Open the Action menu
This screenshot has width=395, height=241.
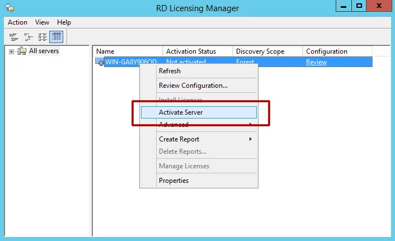point(17,22)
